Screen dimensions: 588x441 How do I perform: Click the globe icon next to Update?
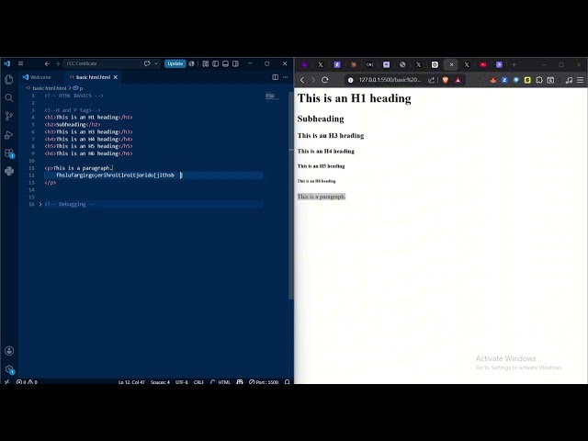coord(192,63)
